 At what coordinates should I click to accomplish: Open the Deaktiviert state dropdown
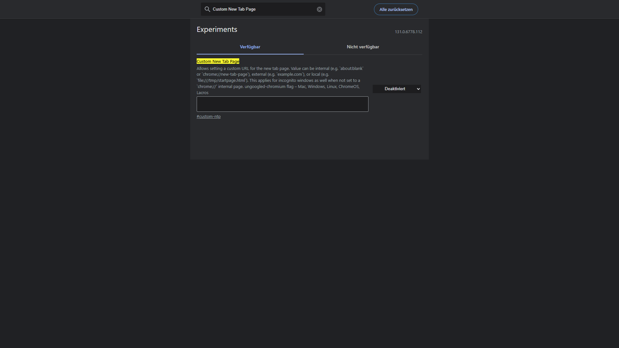pyautogui.click(x=395, y=89)
